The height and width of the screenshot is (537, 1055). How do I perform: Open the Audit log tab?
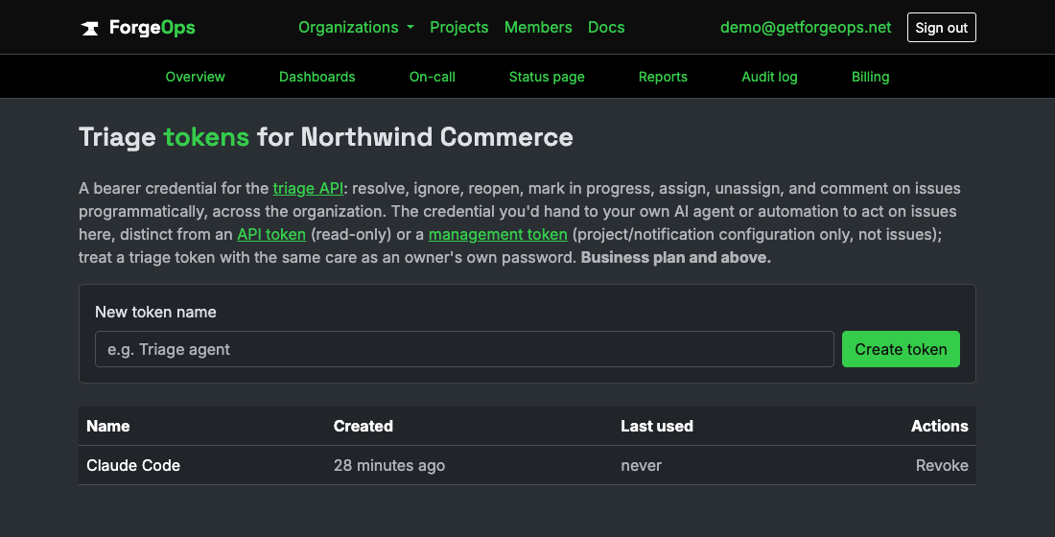point(769,77)
